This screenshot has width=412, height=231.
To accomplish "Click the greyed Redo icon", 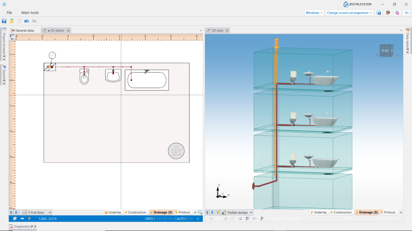I will point(34,21).
